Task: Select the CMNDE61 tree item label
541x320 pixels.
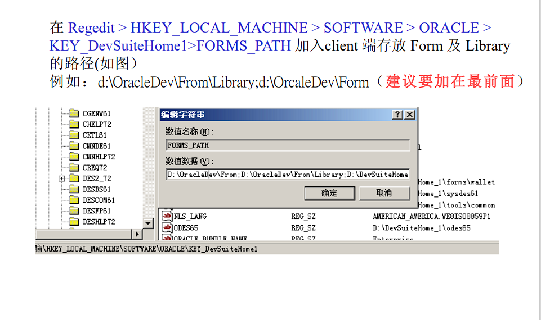Action: click(97, 146)
